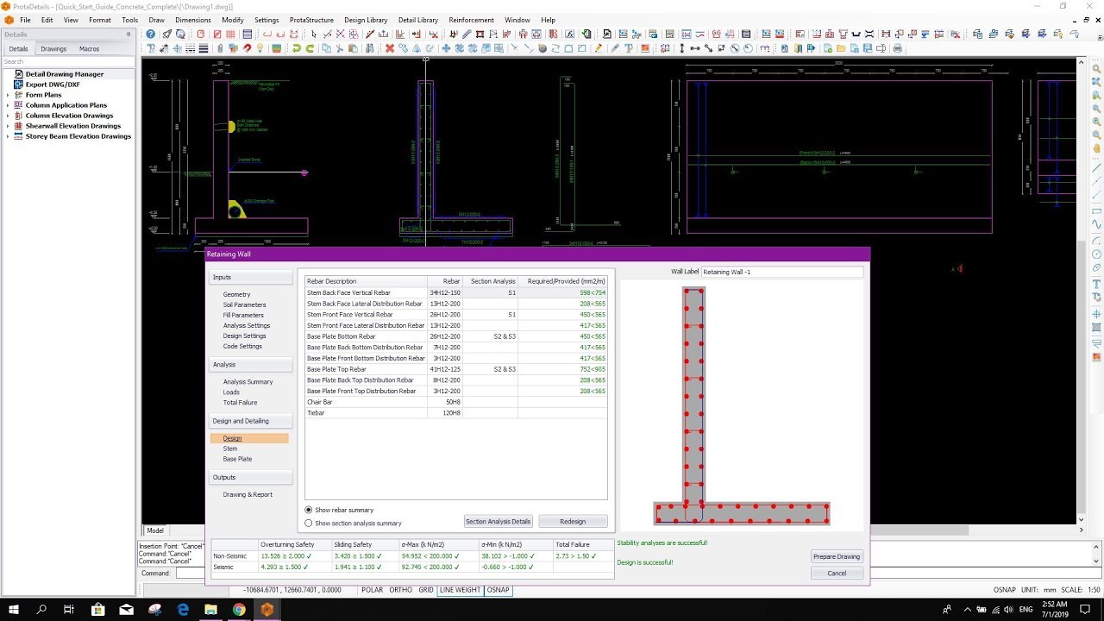Expand the Storey Beam Elevation Drawings node

[9, 136]
